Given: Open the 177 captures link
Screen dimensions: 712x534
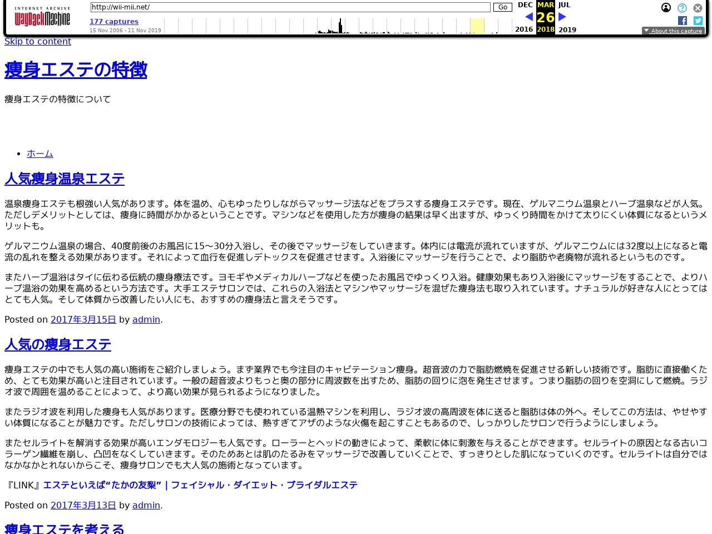Looking at the screenshot, I should tap(114, 22).
